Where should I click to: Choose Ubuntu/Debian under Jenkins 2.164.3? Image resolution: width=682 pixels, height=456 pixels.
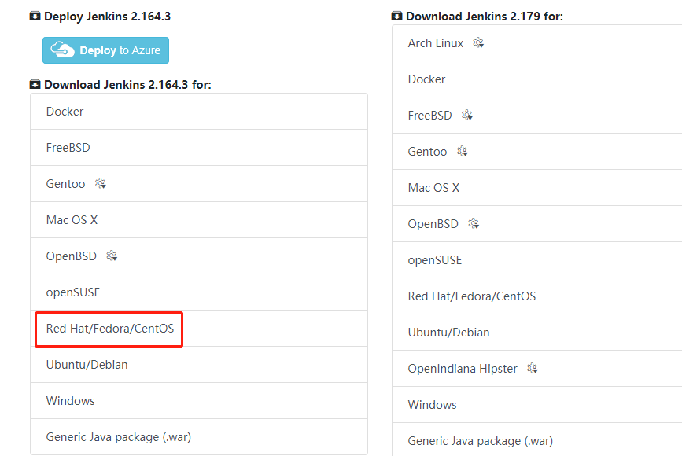coord(199,364)
